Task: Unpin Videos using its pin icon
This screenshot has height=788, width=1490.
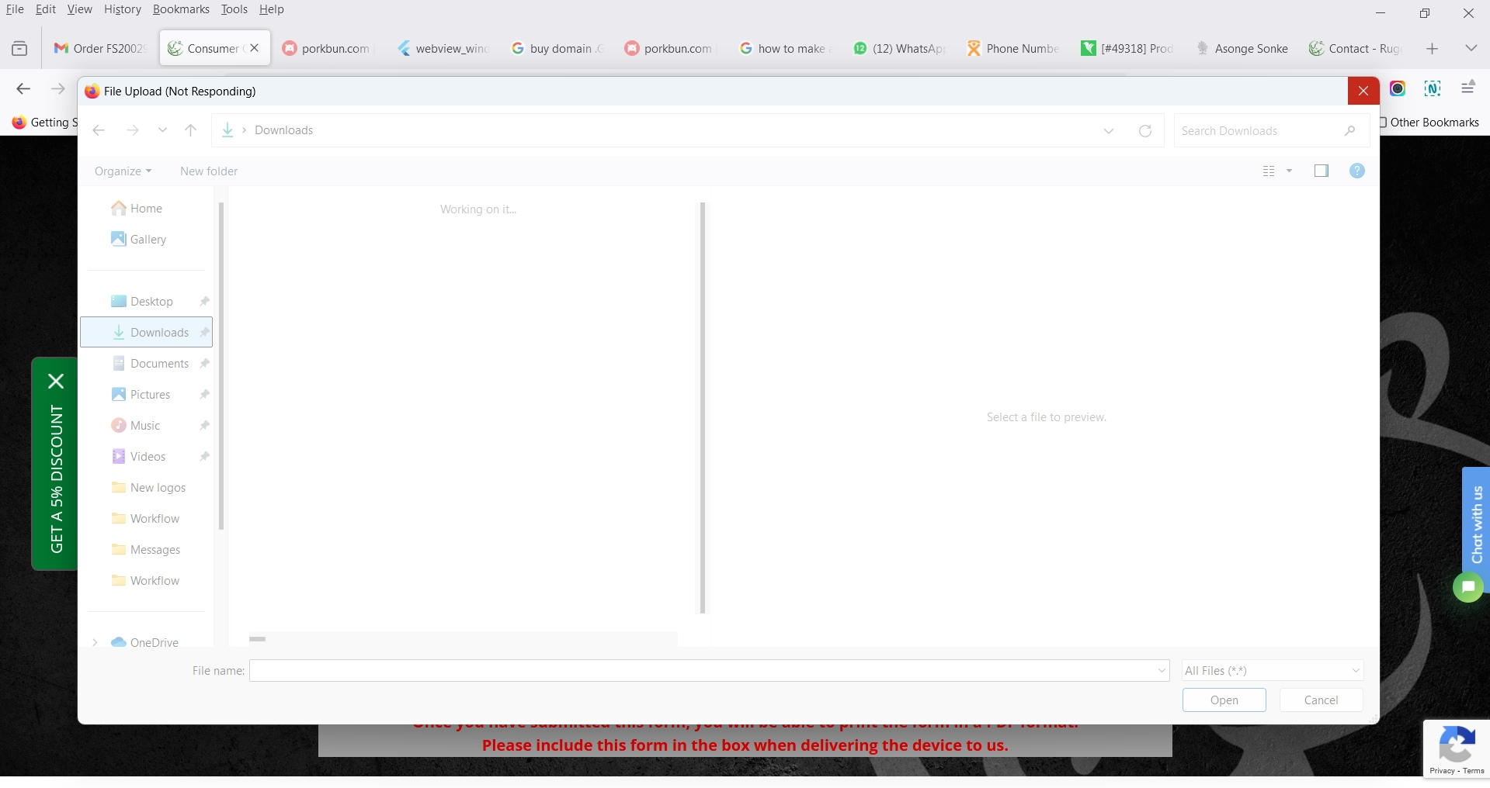Action: pyautogui.click(x=205, y=457)
